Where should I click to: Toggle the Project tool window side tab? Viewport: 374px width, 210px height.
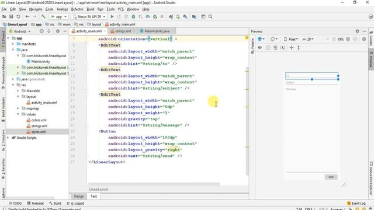(3, 40)
